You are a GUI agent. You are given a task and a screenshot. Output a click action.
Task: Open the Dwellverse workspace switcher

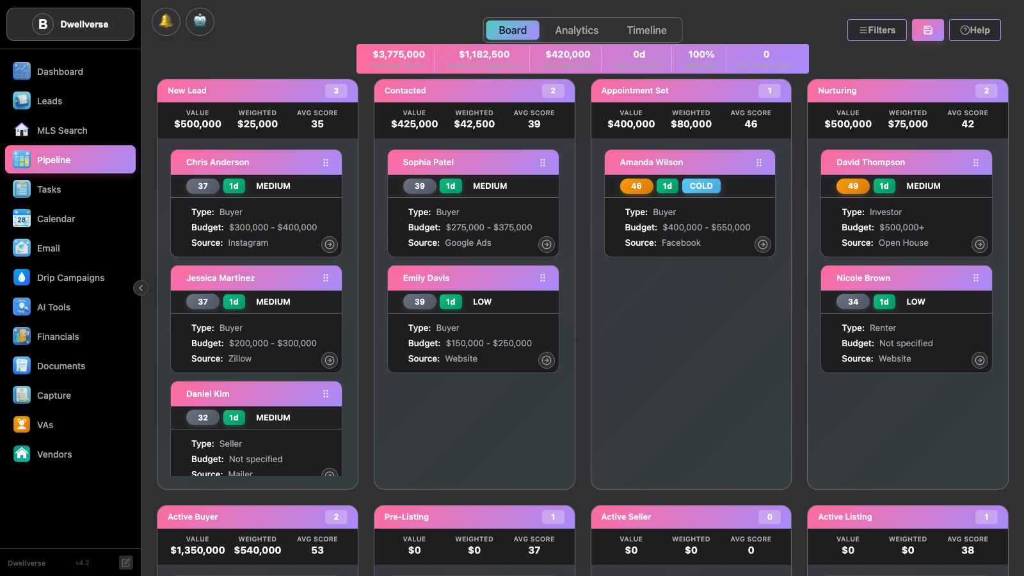coord(70,24)
